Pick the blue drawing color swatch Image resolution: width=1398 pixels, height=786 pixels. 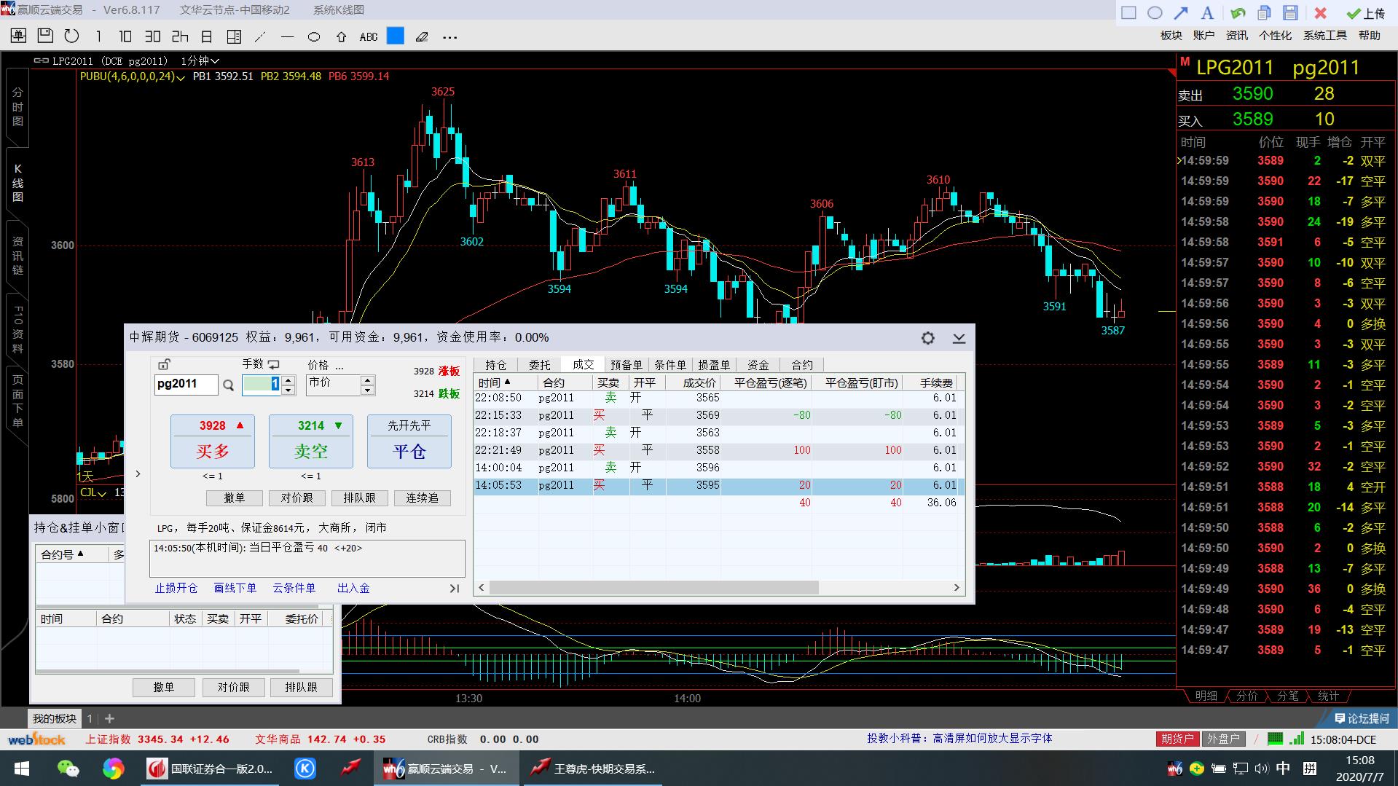(396, 36)
